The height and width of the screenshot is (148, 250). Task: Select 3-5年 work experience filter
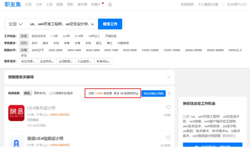pyautogui.click(x=66, y=36)
